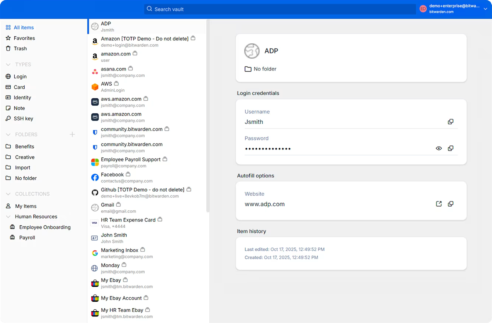Click the identity card icon beside John Smith

tap(94, 238)
